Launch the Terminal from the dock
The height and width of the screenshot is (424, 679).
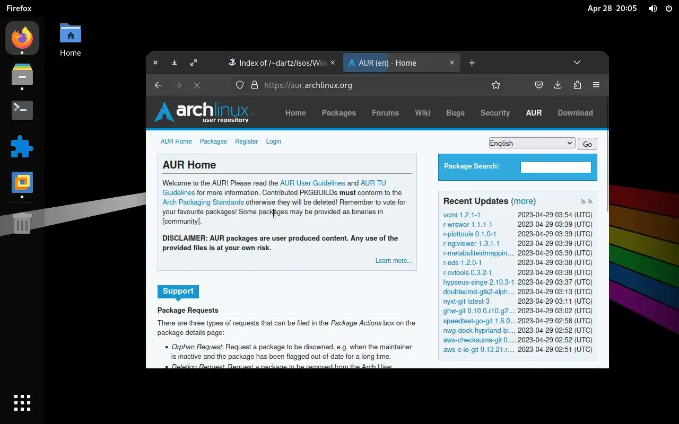click(22, 110)
